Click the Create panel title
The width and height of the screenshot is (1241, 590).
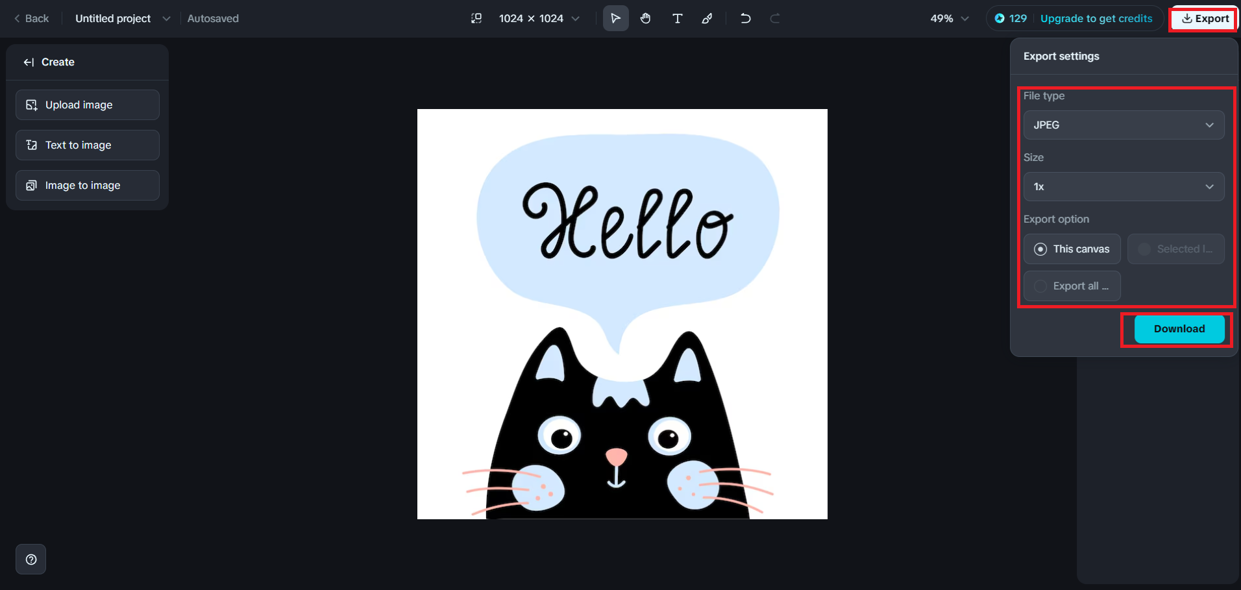(58, 62)
